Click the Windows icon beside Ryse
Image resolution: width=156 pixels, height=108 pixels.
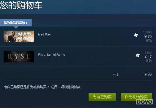[x=138, y=55]
